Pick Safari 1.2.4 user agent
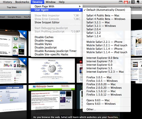 (107, 36)
